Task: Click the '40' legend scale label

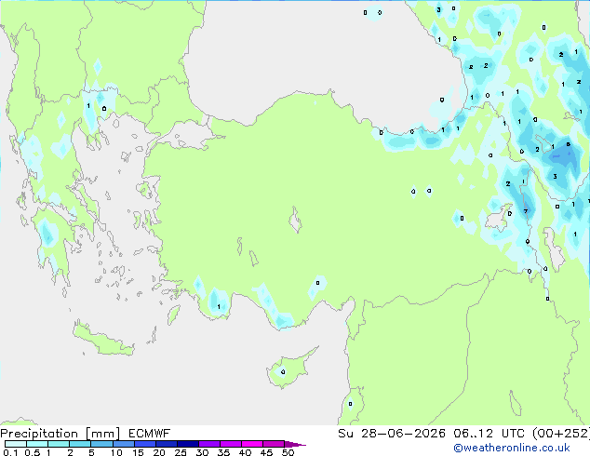Action: click(x=245, y=452)
